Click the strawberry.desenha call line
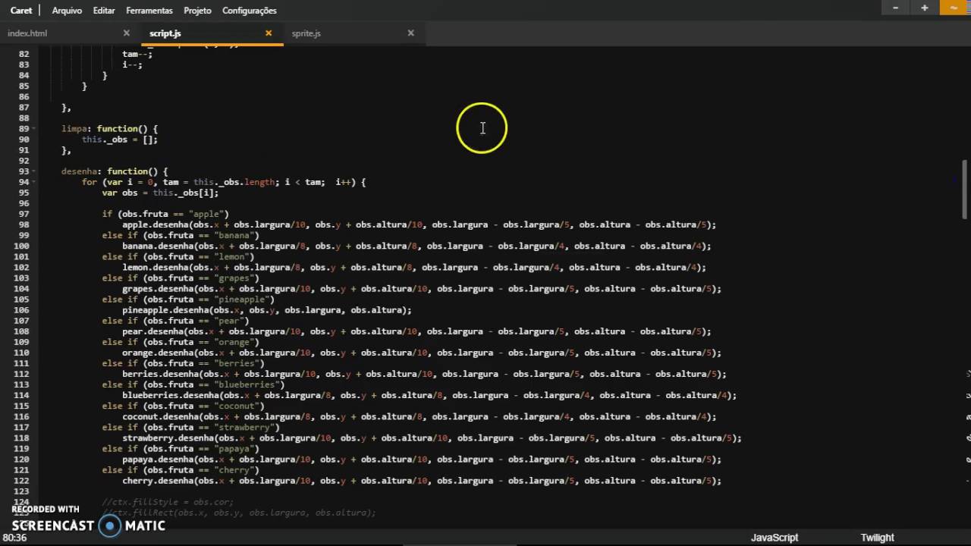 [x=432, y=438]
